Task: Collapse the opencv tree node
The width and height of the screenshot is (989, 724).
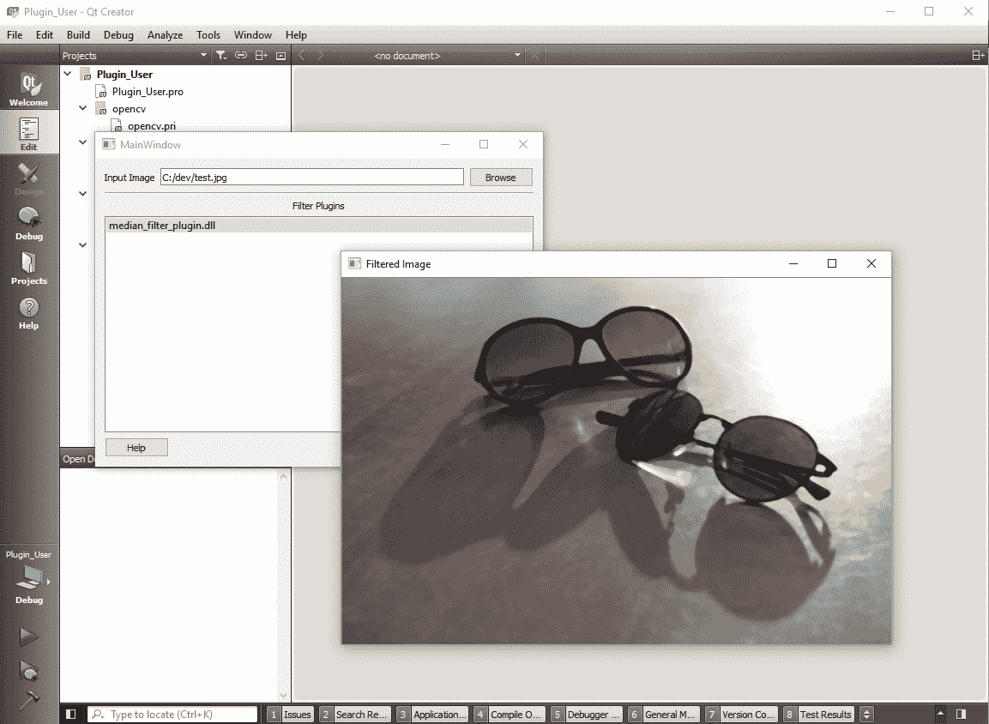Action: tap(83, 109)
